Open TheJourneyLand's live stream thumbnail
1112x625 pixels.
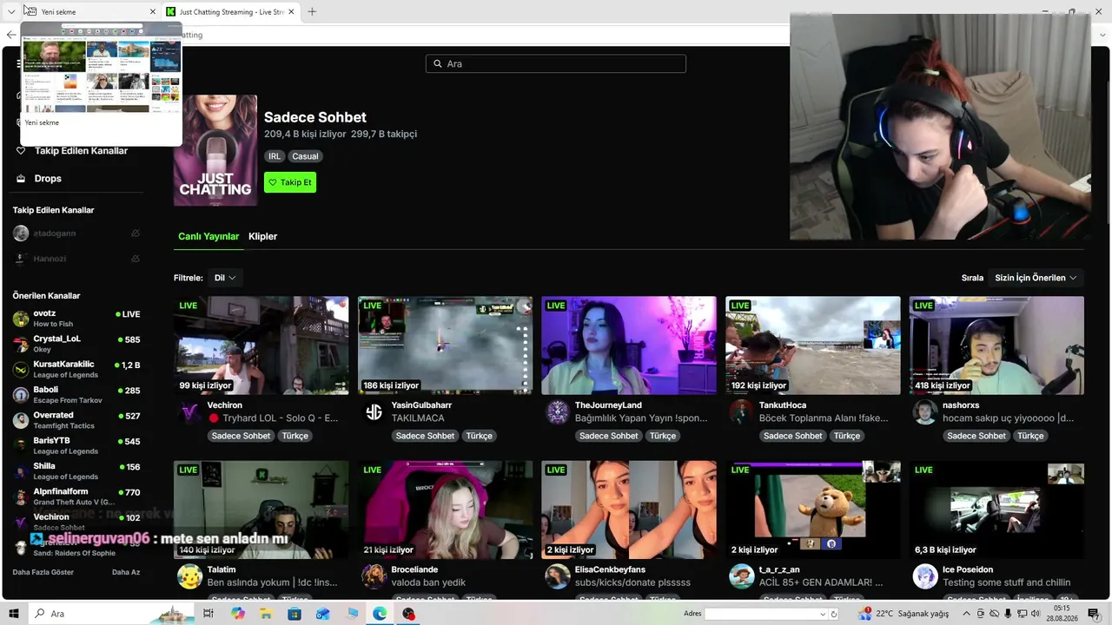click(629, 345)
